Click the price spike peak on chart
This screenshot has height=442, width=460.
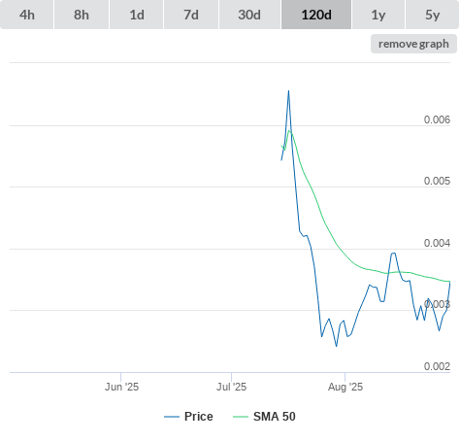[x=288, y=91]
